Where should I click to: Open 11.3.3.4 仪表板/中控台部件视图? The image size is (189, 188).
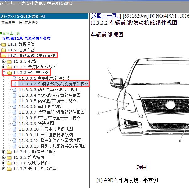[50, 95]
